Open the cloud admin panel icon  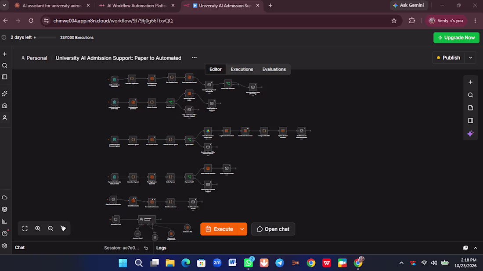click(x=5, y=197)
